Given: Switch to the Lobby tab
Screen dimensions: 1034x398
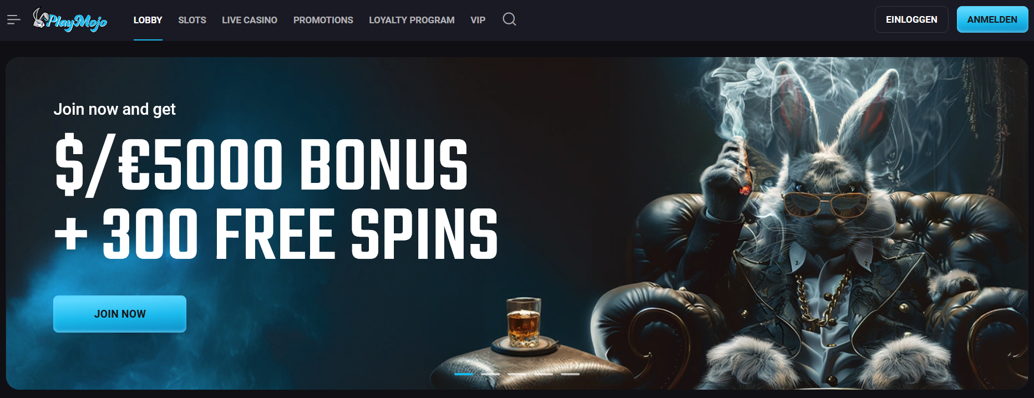Looking at the screenshot, I should coord(148,20).
